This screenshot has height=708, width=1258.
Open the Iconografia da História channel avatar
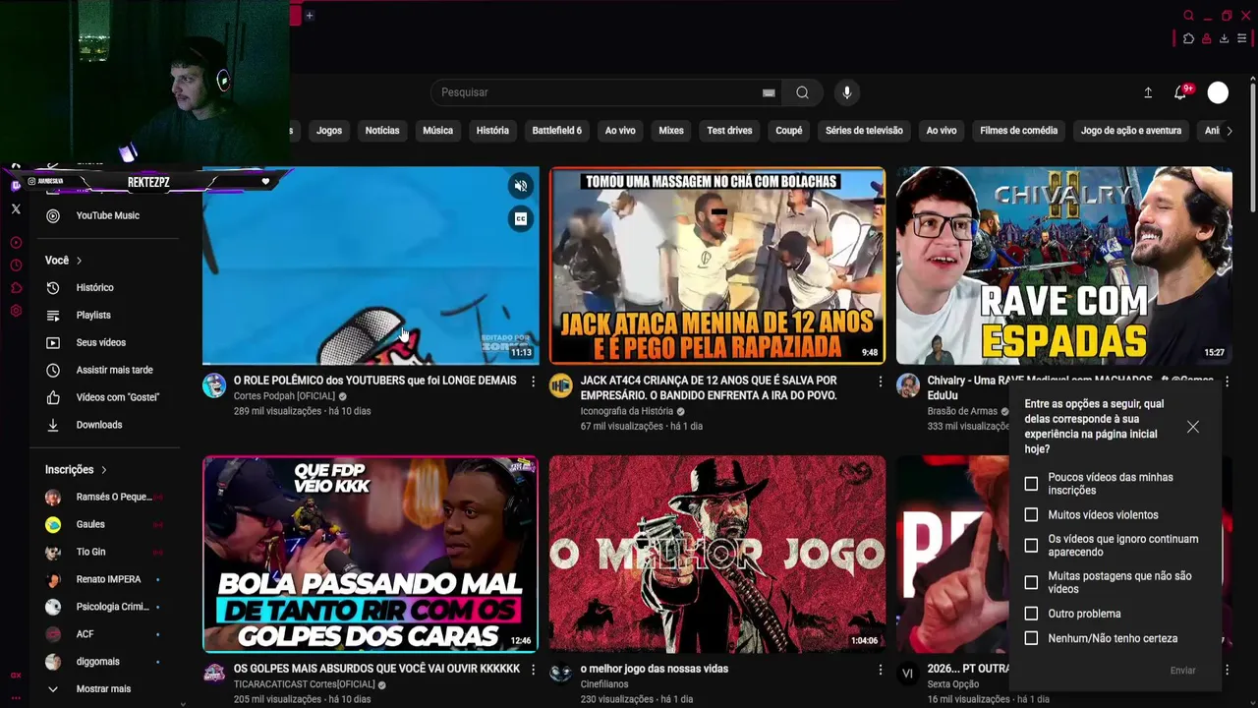pos(560,385)
